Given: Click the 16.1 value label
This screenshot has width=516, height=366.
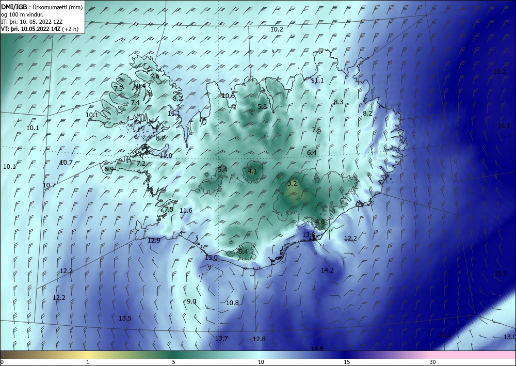Looking at the screenshot, I should pyautogui.click(x=504, y=126).
